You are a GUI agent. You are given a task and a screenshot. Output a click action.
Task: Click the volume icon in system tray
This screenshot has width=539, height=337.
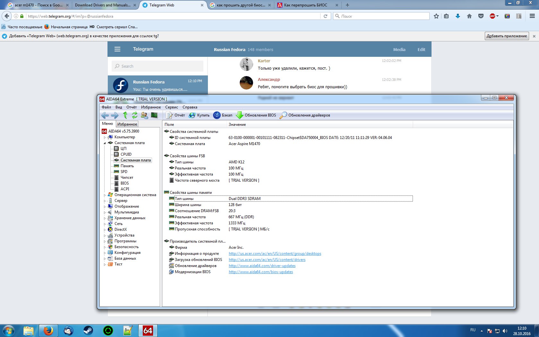coord(505,331)
